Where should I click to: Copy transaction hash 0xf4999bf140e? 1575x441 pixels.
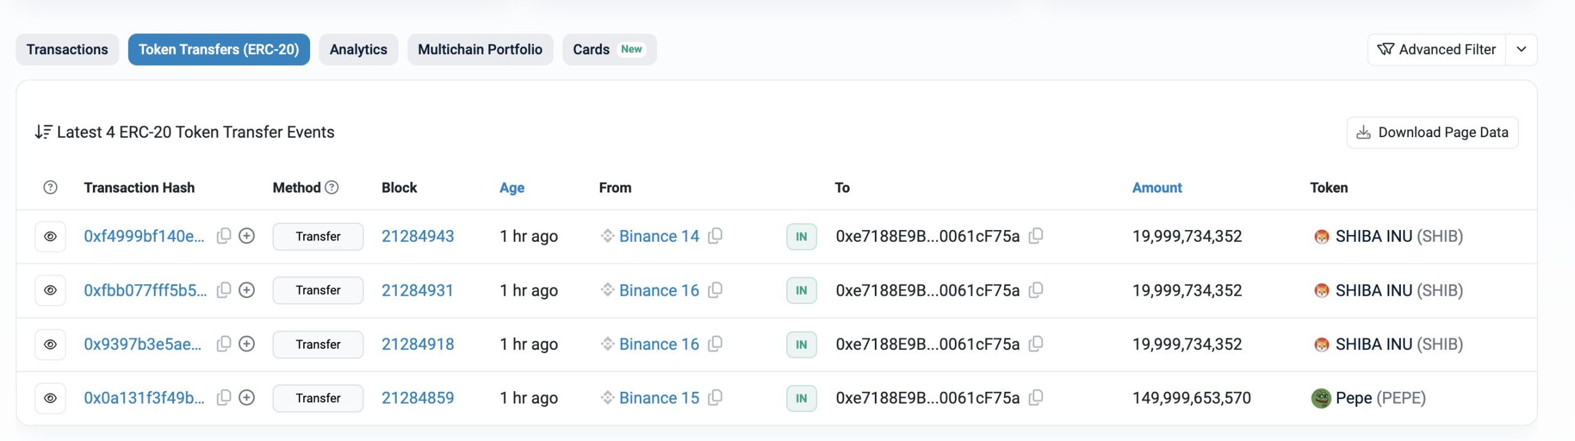tap(224, 236)
